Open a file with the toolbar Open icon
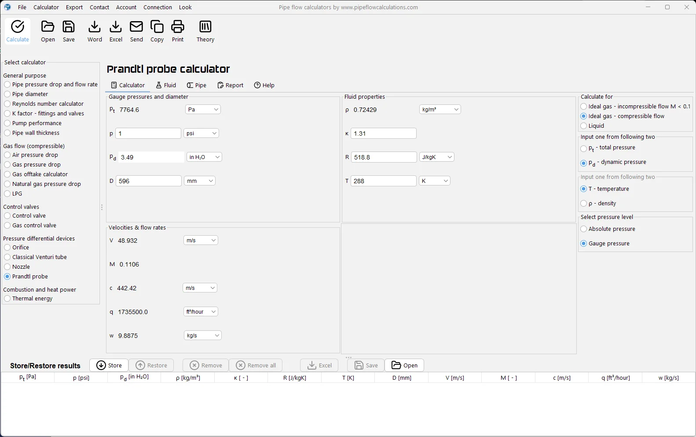This screenshot has width=696, height=437. point(48,31)
